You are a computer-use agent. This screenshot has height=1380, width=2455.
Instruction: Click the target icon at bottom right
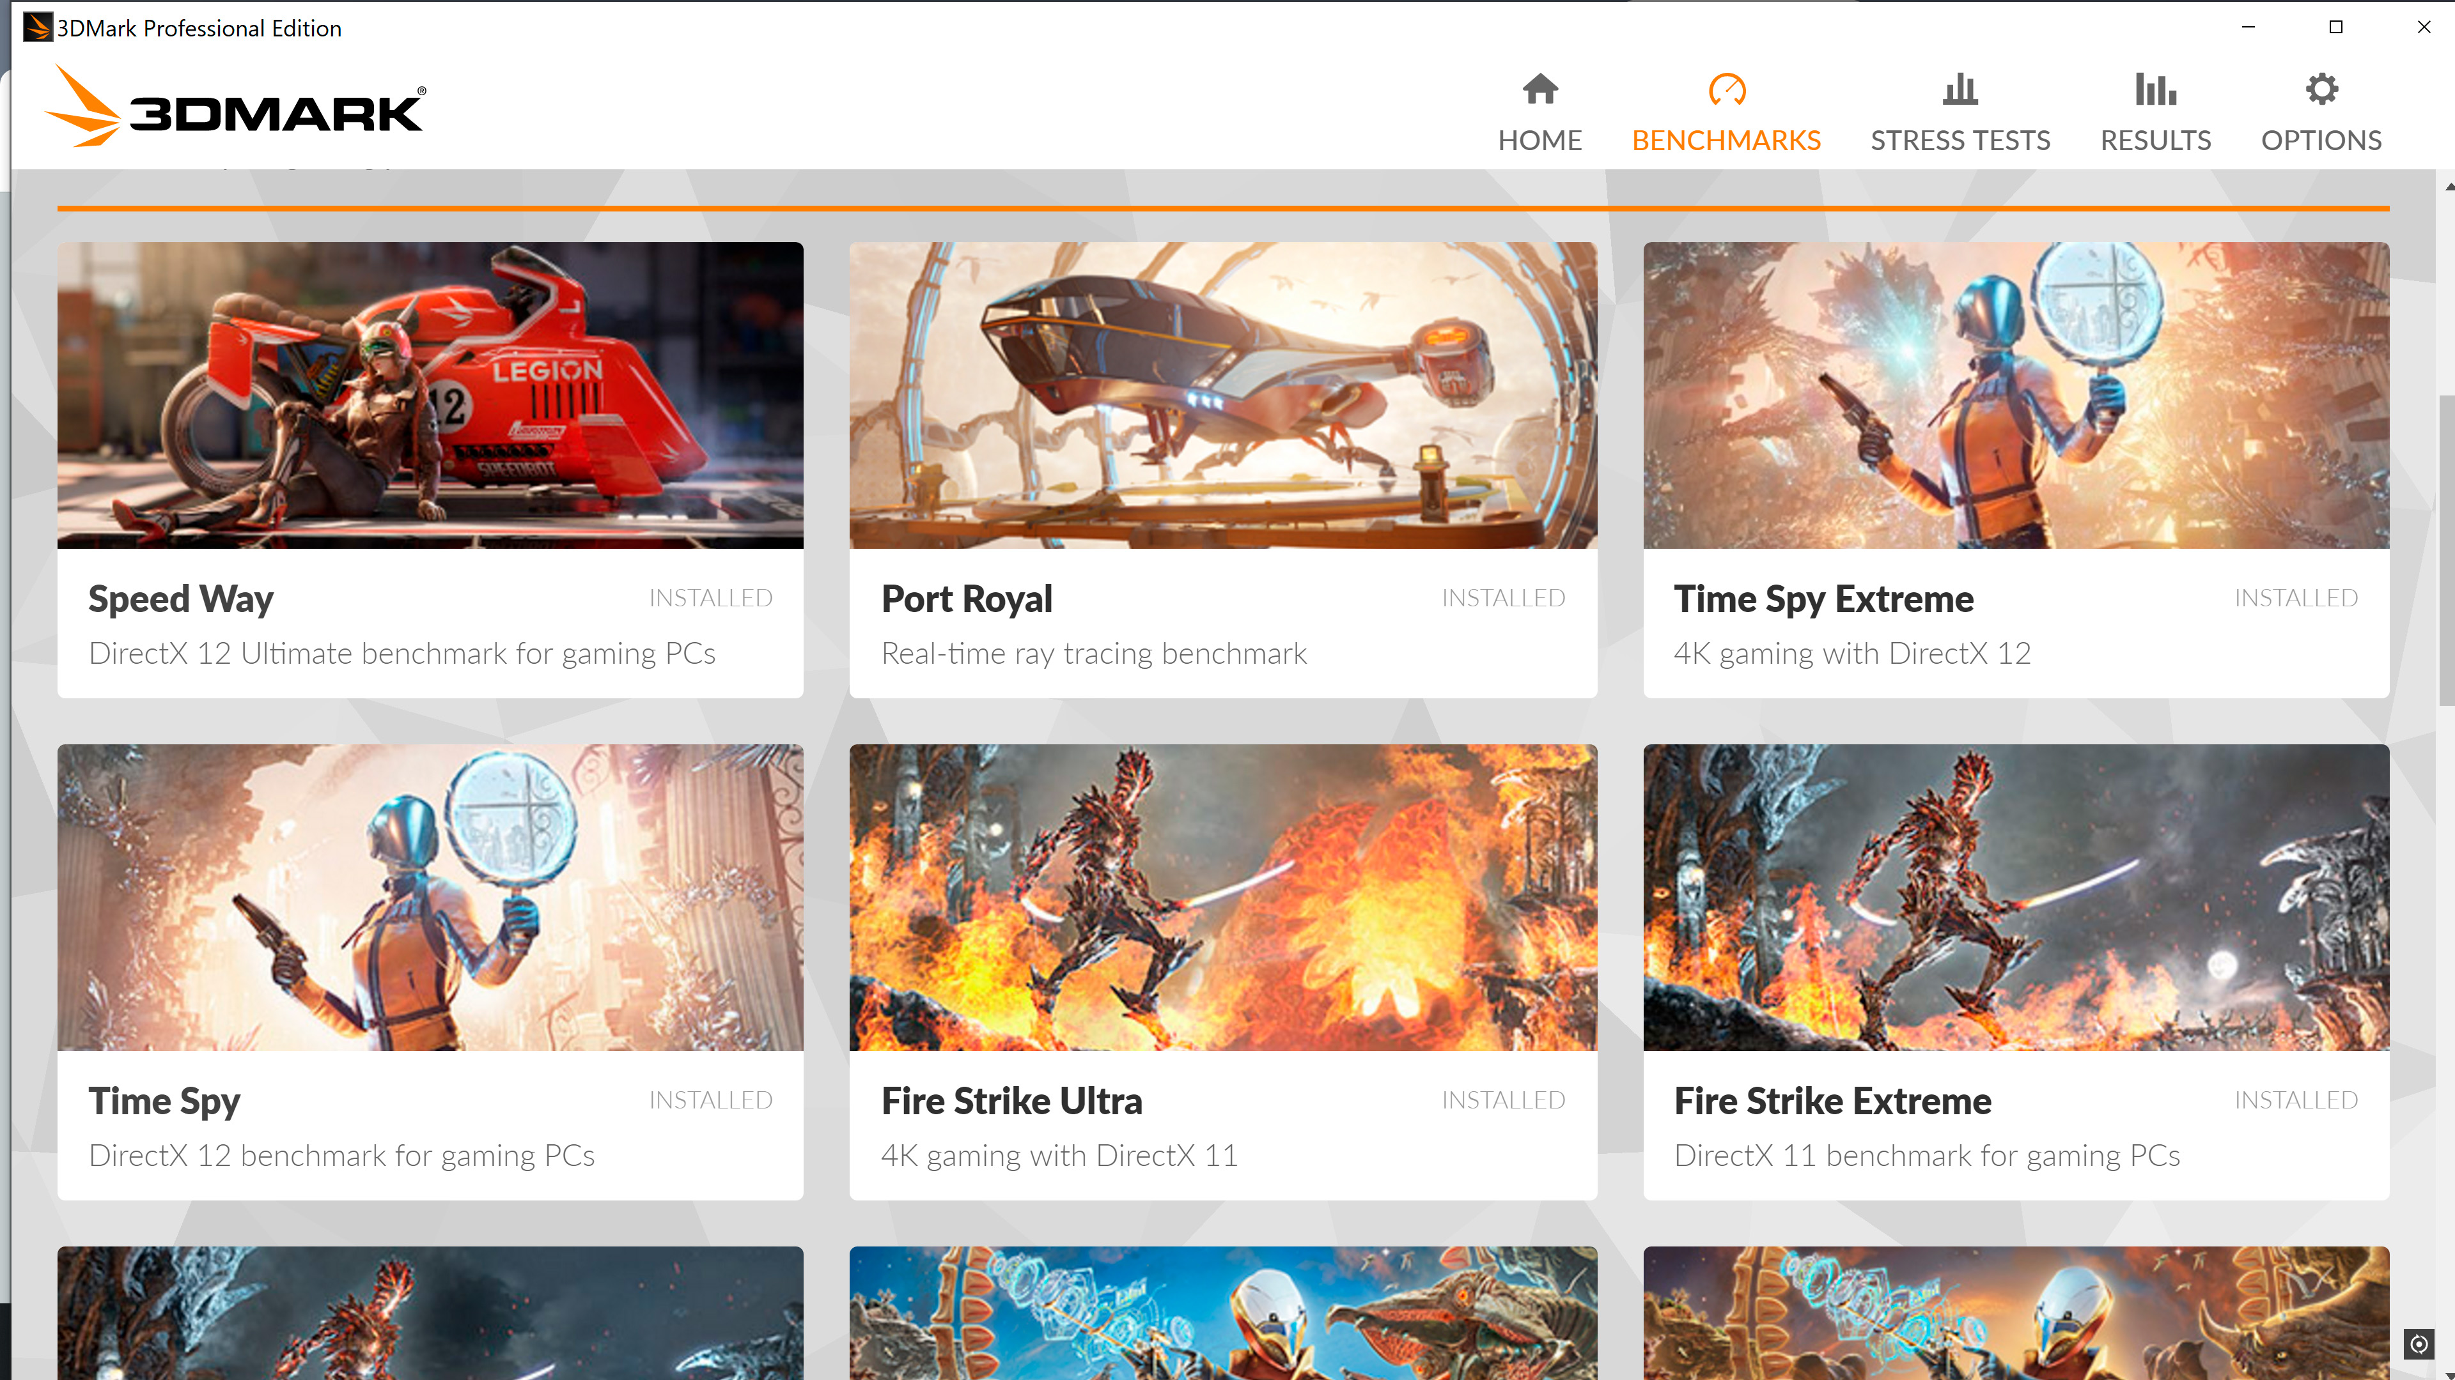2418,1344
